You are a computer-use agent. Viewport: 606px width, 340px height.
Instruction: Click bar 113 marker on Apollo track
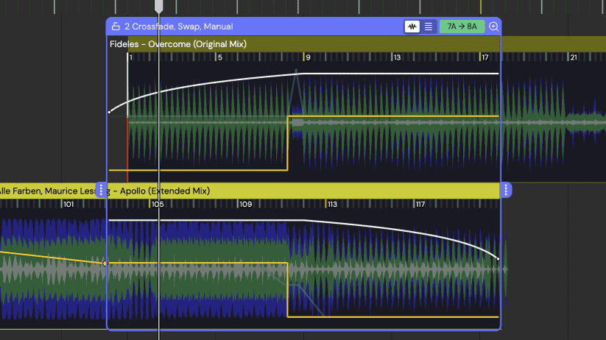click(331, 204)
